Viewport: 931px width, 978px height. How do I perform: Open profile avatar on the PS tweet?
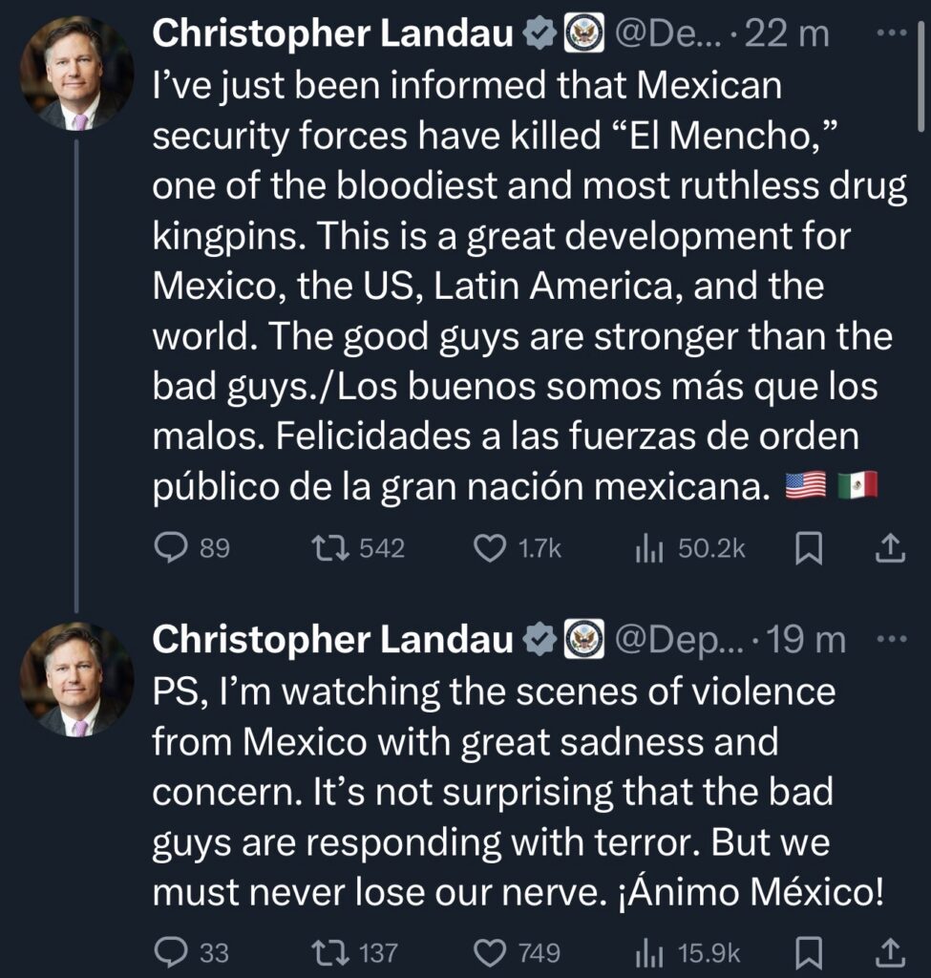click(x=77, y=678)
